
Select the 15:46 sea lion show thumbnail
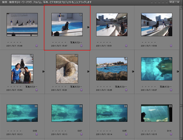22,25
